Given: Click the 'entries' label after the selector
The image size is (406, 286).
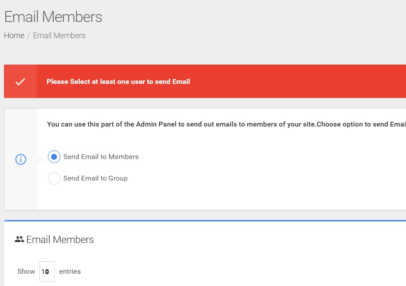Looking at the screenshot, I should [70, 272].
